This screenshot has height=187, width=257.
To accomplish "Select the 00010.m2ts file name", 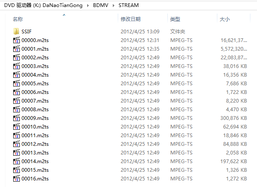I will click(x=35, y=126).
